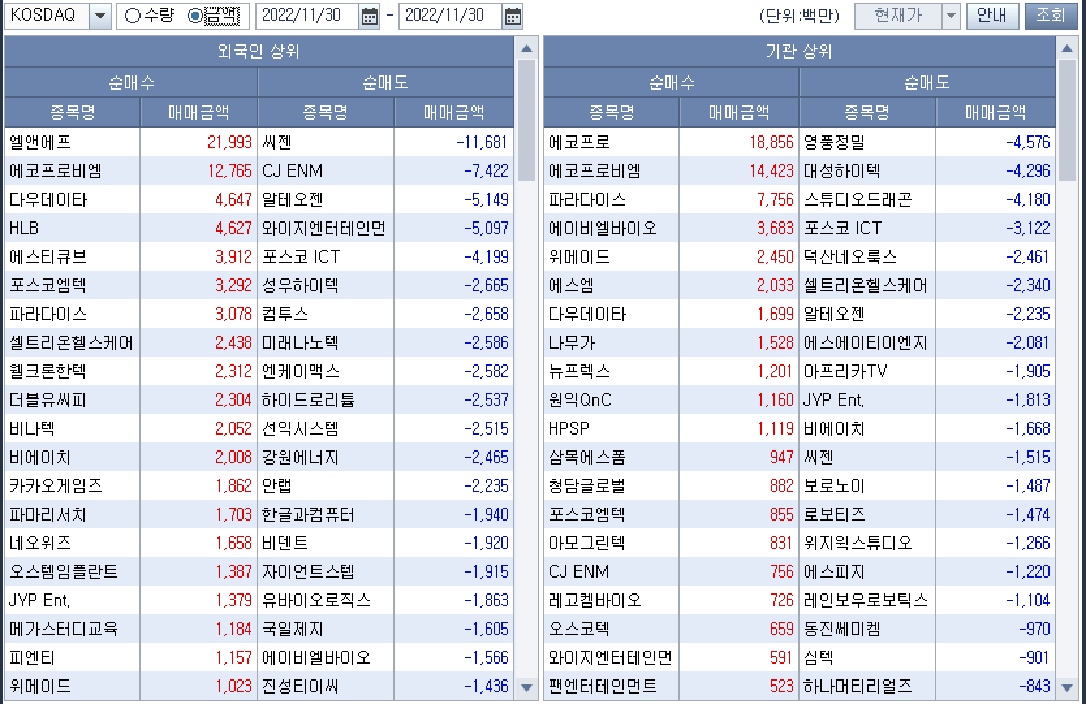Click 카카오게임즈 stock name
The width and height of the screenshot is (1086, 704).
[56, 485]
